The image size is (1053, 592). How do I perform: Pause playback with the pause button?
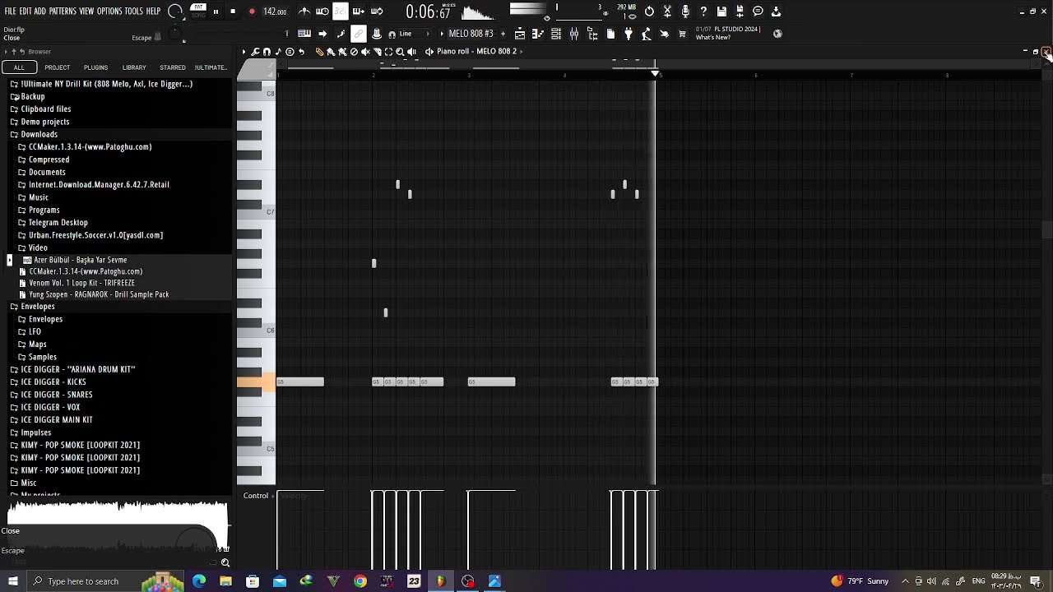click(216, 12)
